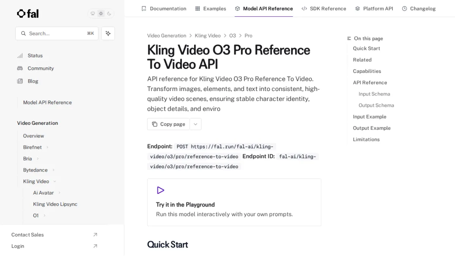Image resolution: width=455 pixels, height=256 pixels.
Task: Collapse the Kling Video chevron
Action: (55, 181)
